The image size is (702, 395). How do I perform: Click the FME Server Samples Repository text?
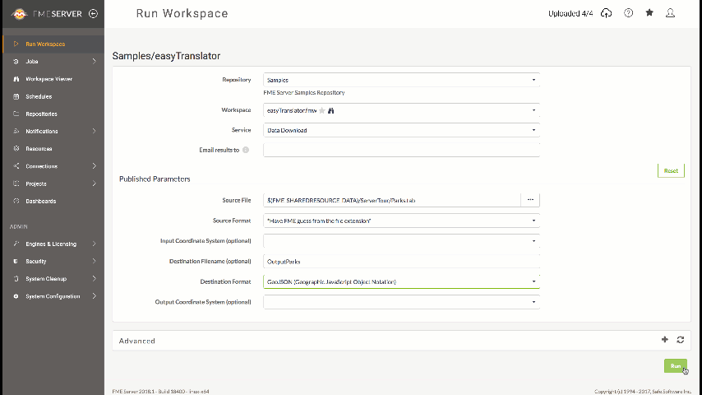(x=304, y=92)
